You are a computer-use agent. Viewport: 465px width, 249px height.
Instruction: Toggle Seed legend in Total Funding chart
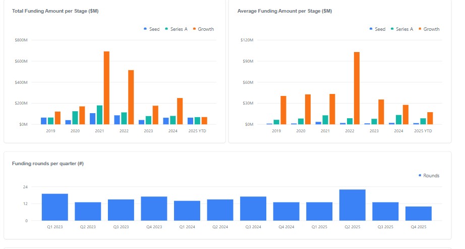[x=151, y=29]
